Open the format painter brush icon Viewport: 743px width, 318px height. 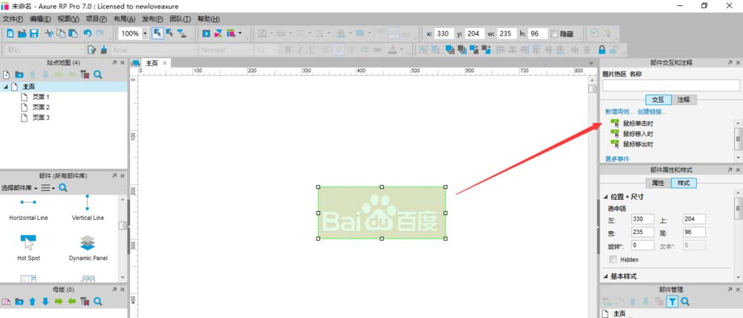tap(104, 50)
